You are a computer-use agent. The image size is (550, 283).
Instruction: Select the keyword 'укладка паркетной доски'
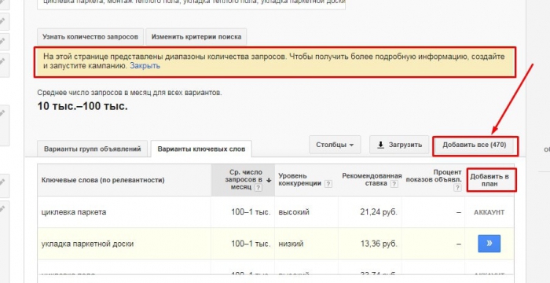coord(87,244)
